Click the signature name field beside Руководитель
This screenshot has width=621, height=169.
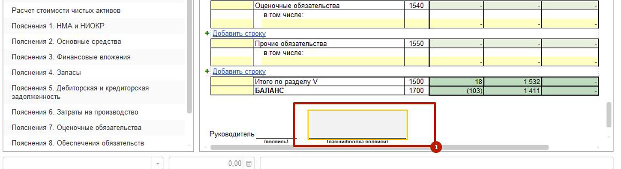[357, 125]
